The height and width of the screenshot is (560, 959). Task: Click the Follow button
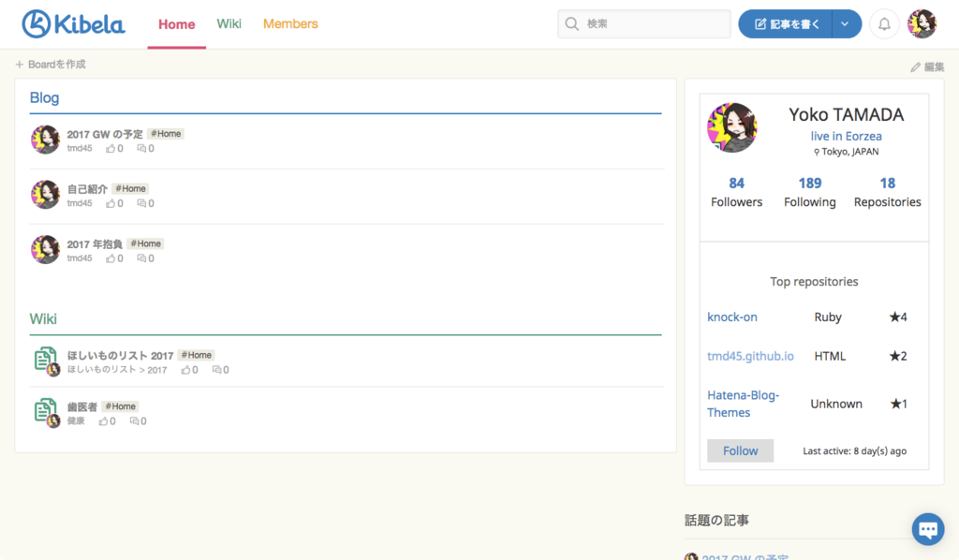(740, 450)
